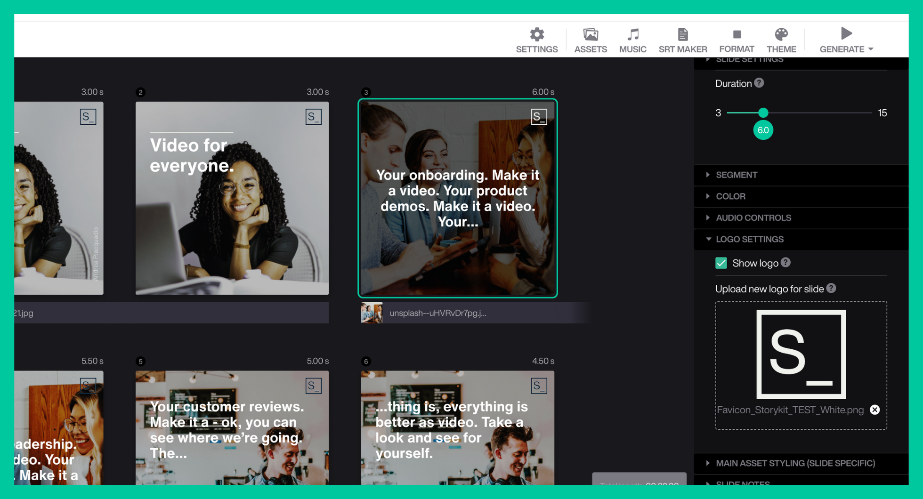
Task: Open the Settings gear icon
Action: pyautogui.click(x=536, y=40)
